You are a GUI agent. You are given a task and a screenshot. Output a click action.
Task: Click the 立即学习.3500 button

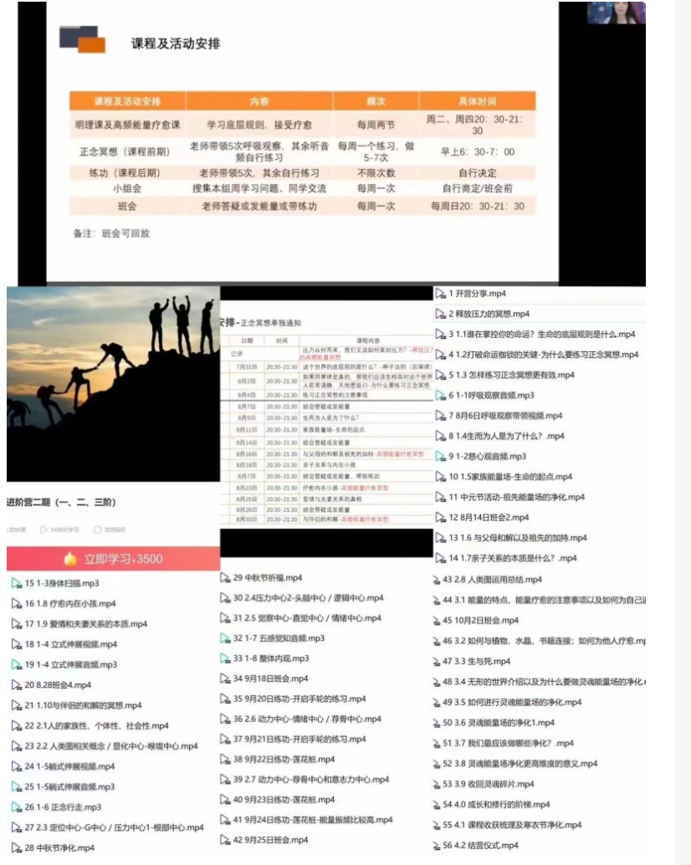click(x=113, y=559)
